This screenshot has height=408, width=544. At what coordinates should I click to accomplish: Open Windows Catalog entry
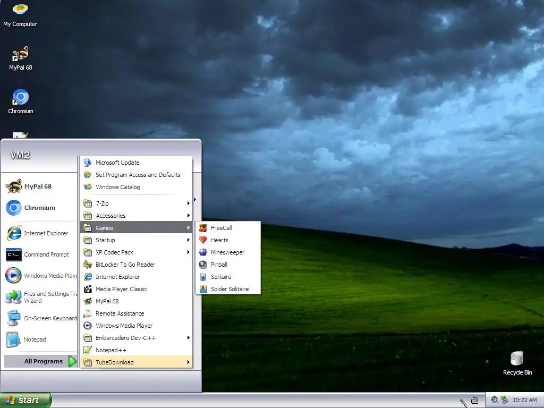point(136,187)
